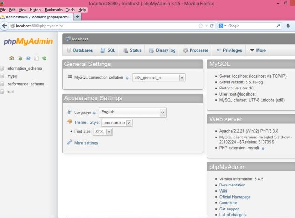Open the File menu
This screenshot has height=218, width=295.
point(3,10)
